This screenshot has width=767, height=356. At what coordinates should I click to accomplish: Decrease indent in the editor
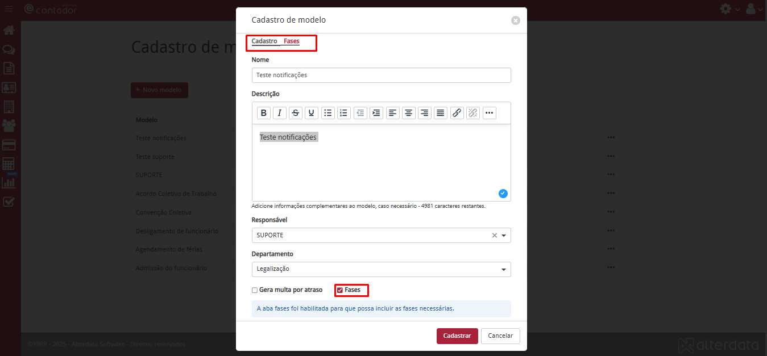coord(360,113)
